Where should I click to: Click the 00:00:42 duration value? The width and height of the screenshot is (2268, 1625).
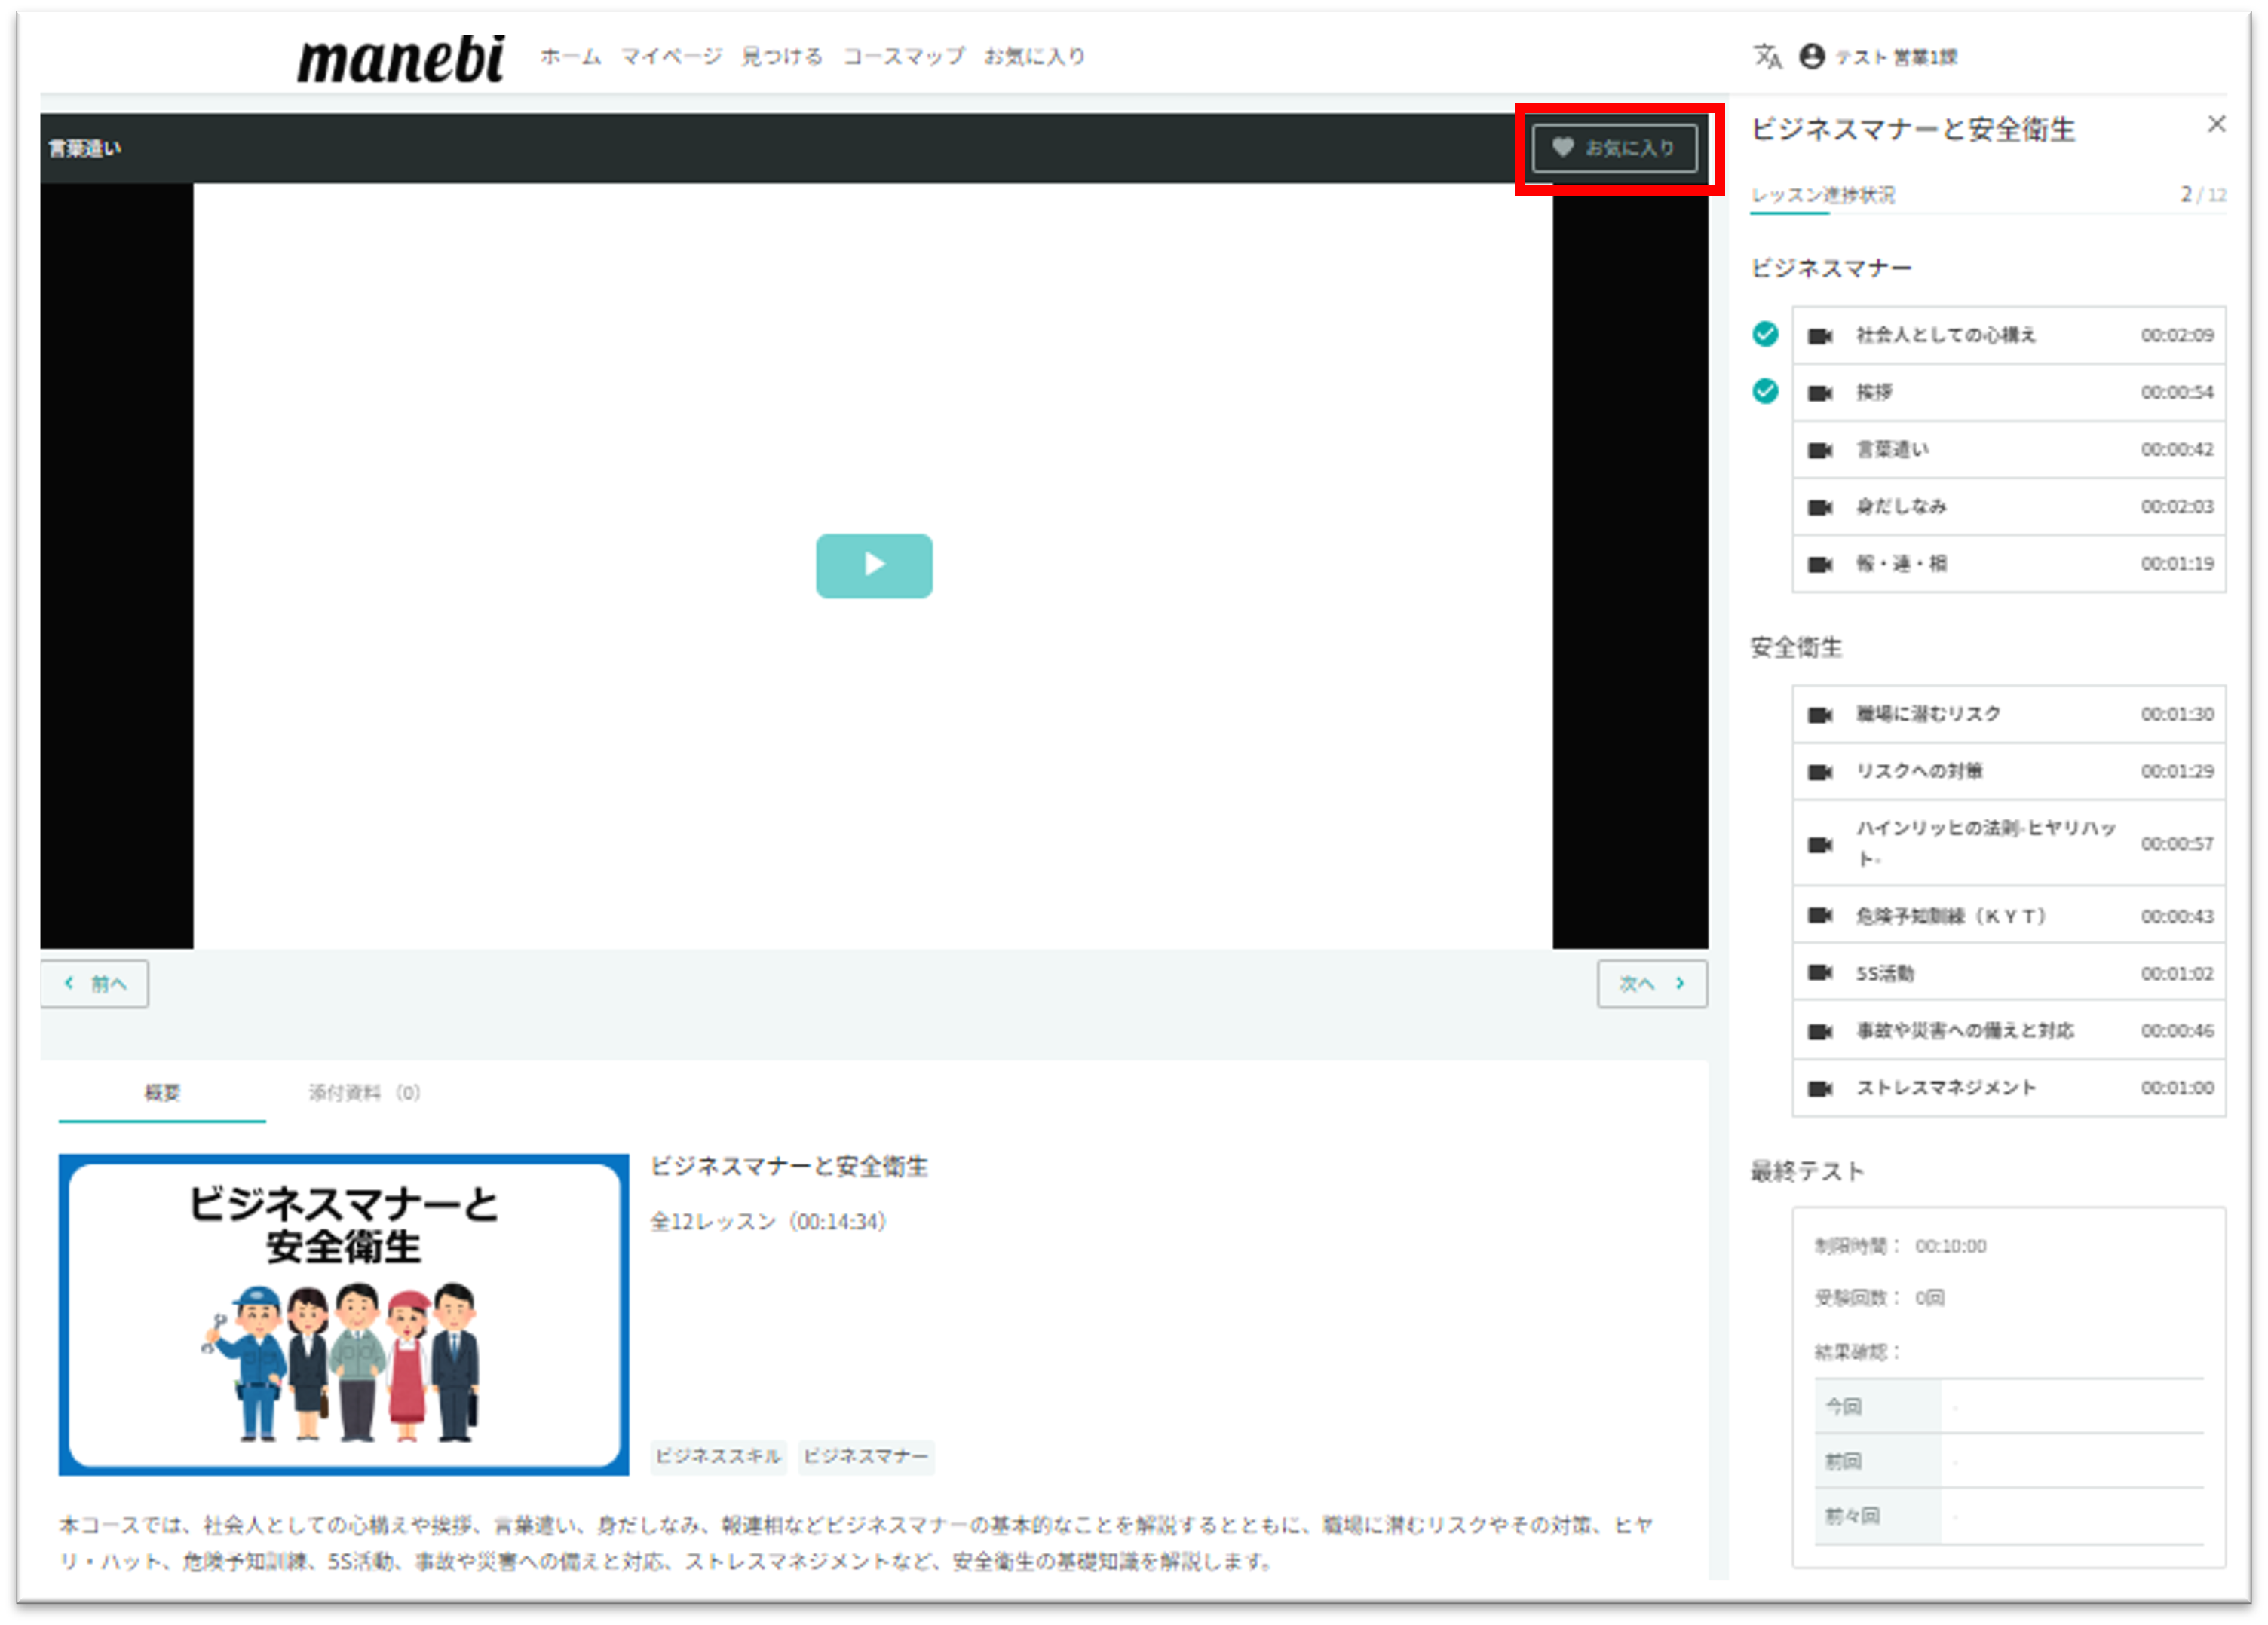[2177, 448]
